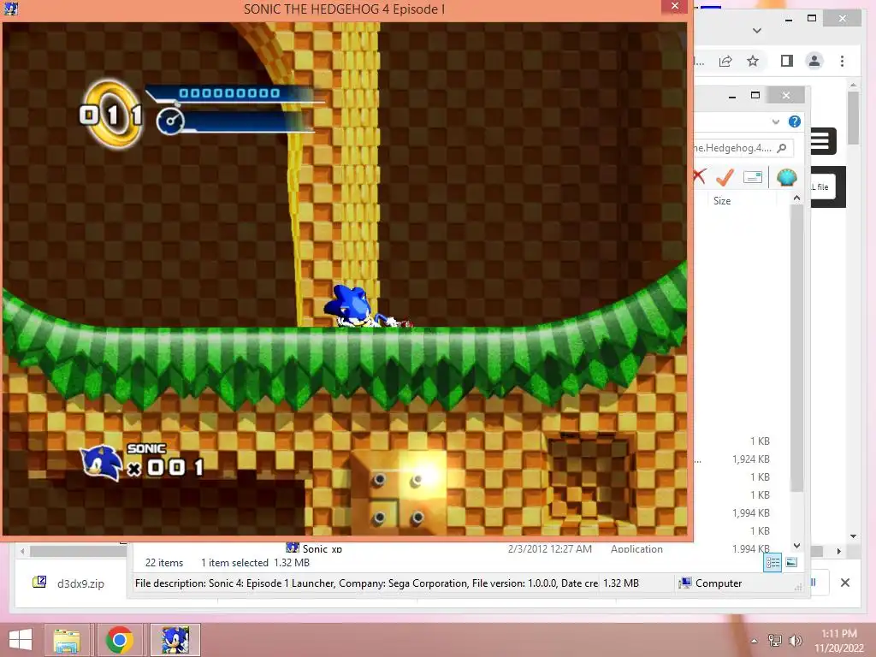Viewport: 876px width, 657px height.
Task: Show hidden tray icons arrow
Action: pos(755,641)
